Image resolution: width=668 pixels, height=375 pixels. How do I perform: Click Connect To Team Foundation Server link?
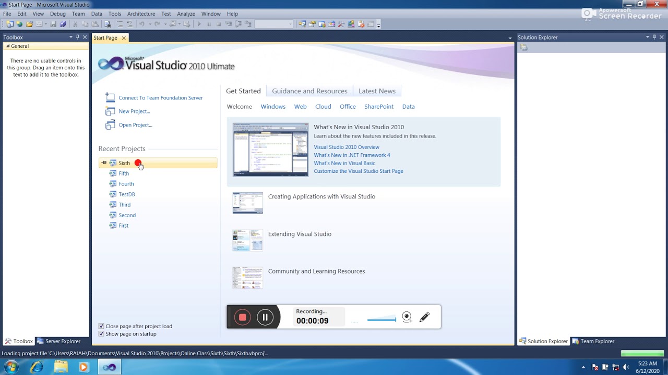click(161, 97)
